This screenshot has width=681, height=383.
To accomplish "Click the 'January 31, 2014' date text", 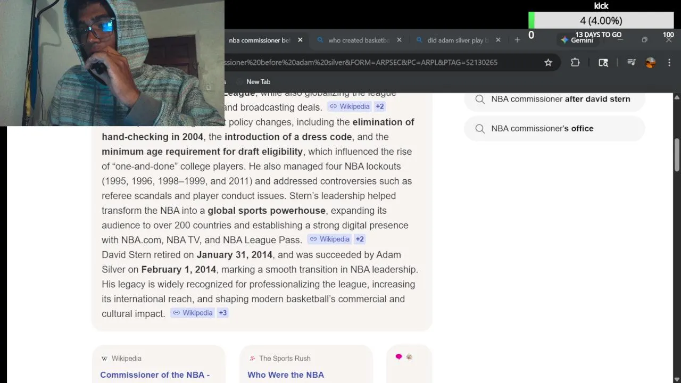I will click(235, 255).
